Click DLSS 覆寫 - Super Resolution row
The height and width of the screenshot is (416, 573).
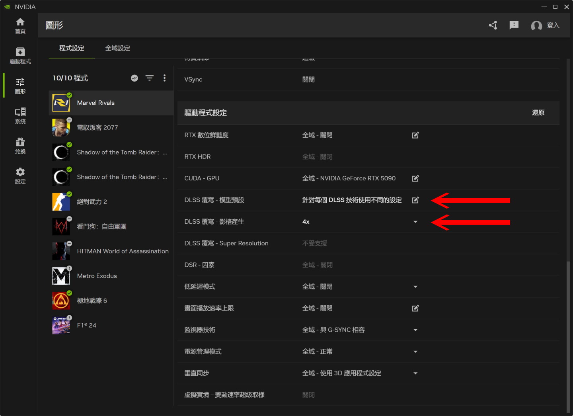tap(368, 243)
